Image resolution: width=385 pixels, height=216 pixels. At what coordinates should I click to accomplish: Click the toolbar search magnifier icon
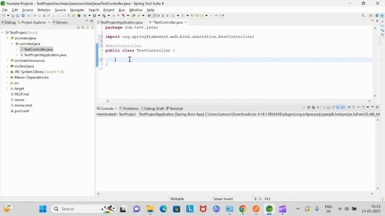tap(363, 16)
